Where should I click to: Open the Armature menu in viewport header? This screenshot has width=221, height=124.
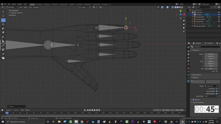36,7
